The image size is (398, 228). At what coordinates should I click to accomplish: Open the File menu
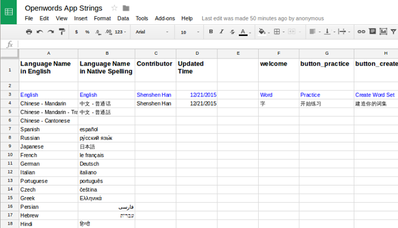pyautogui.click(x=29, y=19)
